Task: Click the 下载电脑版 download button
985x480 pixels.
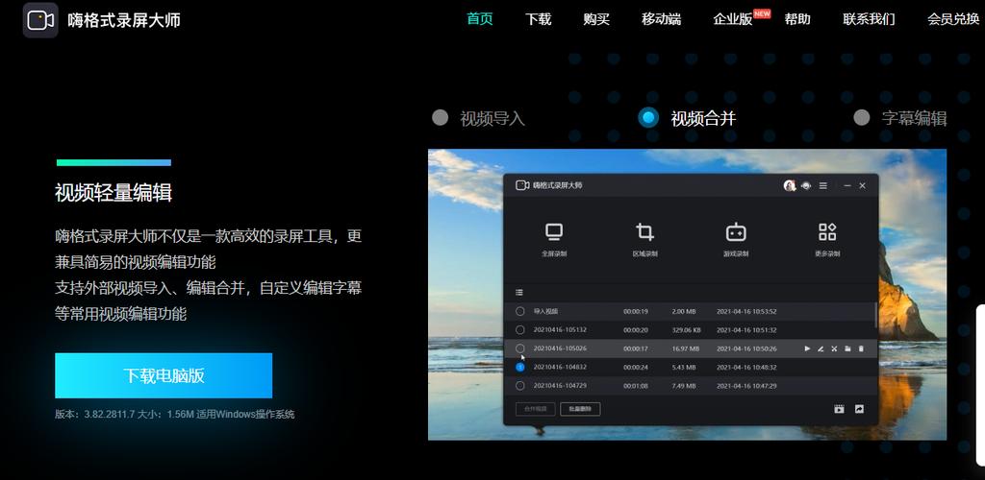Action: 164,375
